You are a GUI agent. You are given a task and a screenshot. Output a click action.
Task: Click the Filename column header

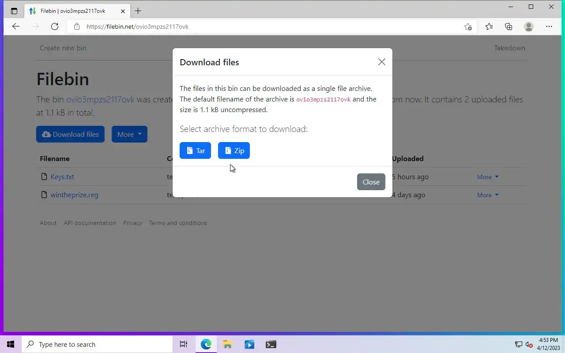55,158
